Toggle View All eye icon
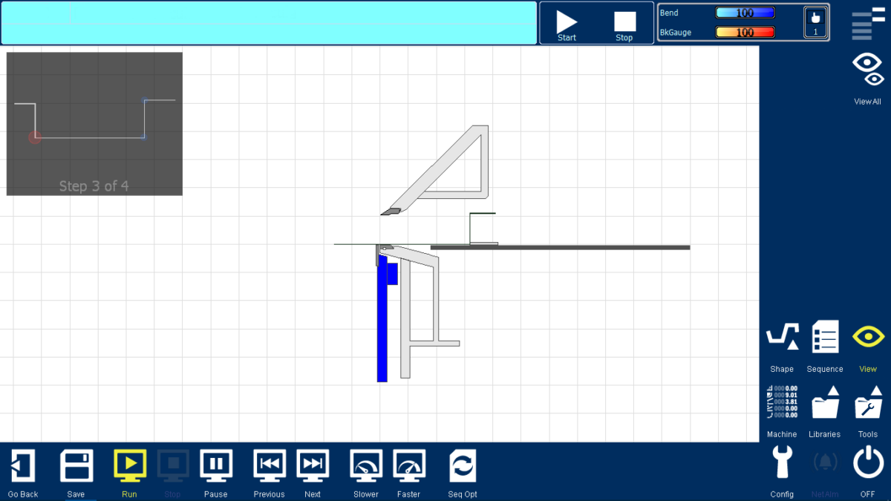Screen dimensions: 891x501 point(868,70)
